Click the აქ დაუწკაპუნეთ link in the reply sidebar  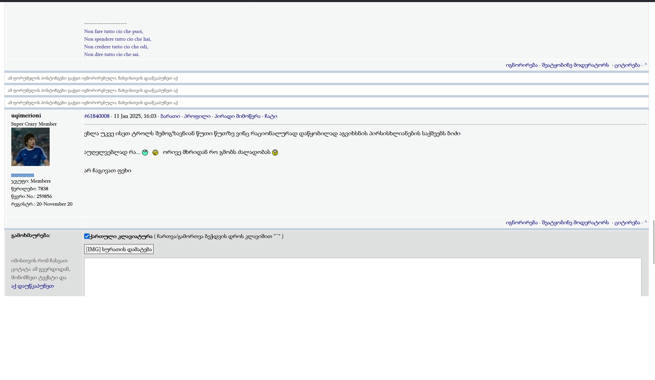[33, 286]
